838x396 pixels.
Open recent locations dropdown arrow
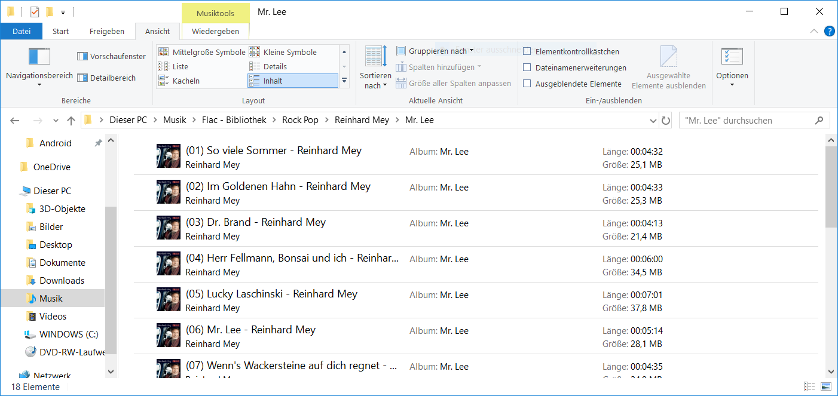coord(56,121)
